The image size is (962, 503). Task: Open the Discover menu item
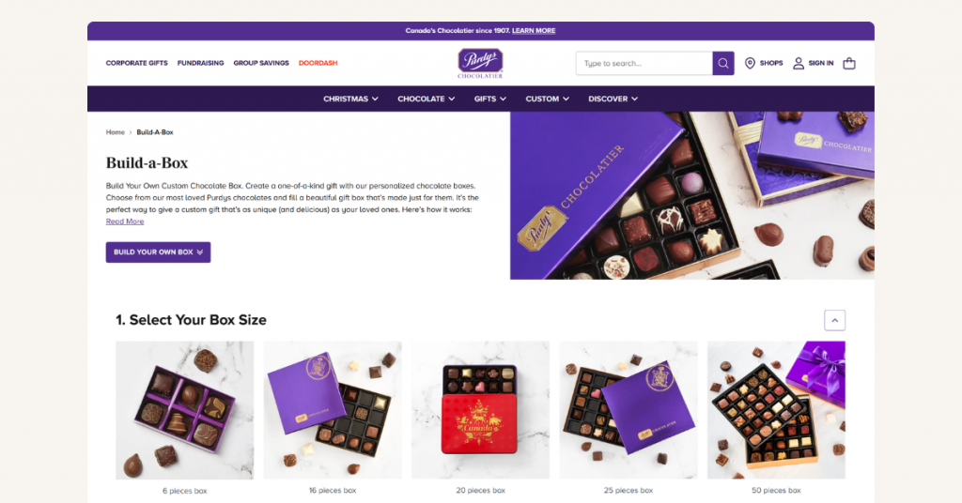click(613, 99)
